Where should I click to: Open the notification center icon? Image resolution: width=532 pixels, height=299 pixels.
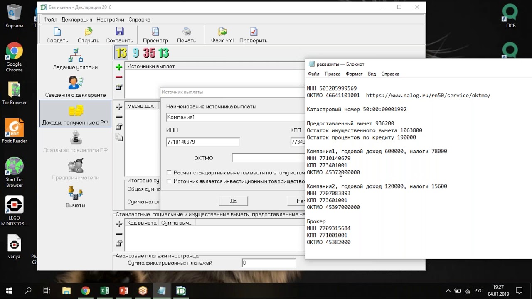coord(519,291)
